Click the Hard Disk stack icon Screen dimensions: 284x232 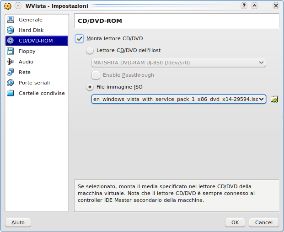(11, 30)
